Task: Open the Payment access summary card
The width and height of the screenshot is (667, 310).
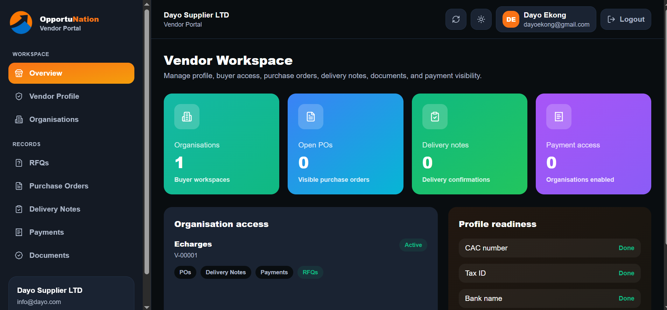Action: click(594, 144)
